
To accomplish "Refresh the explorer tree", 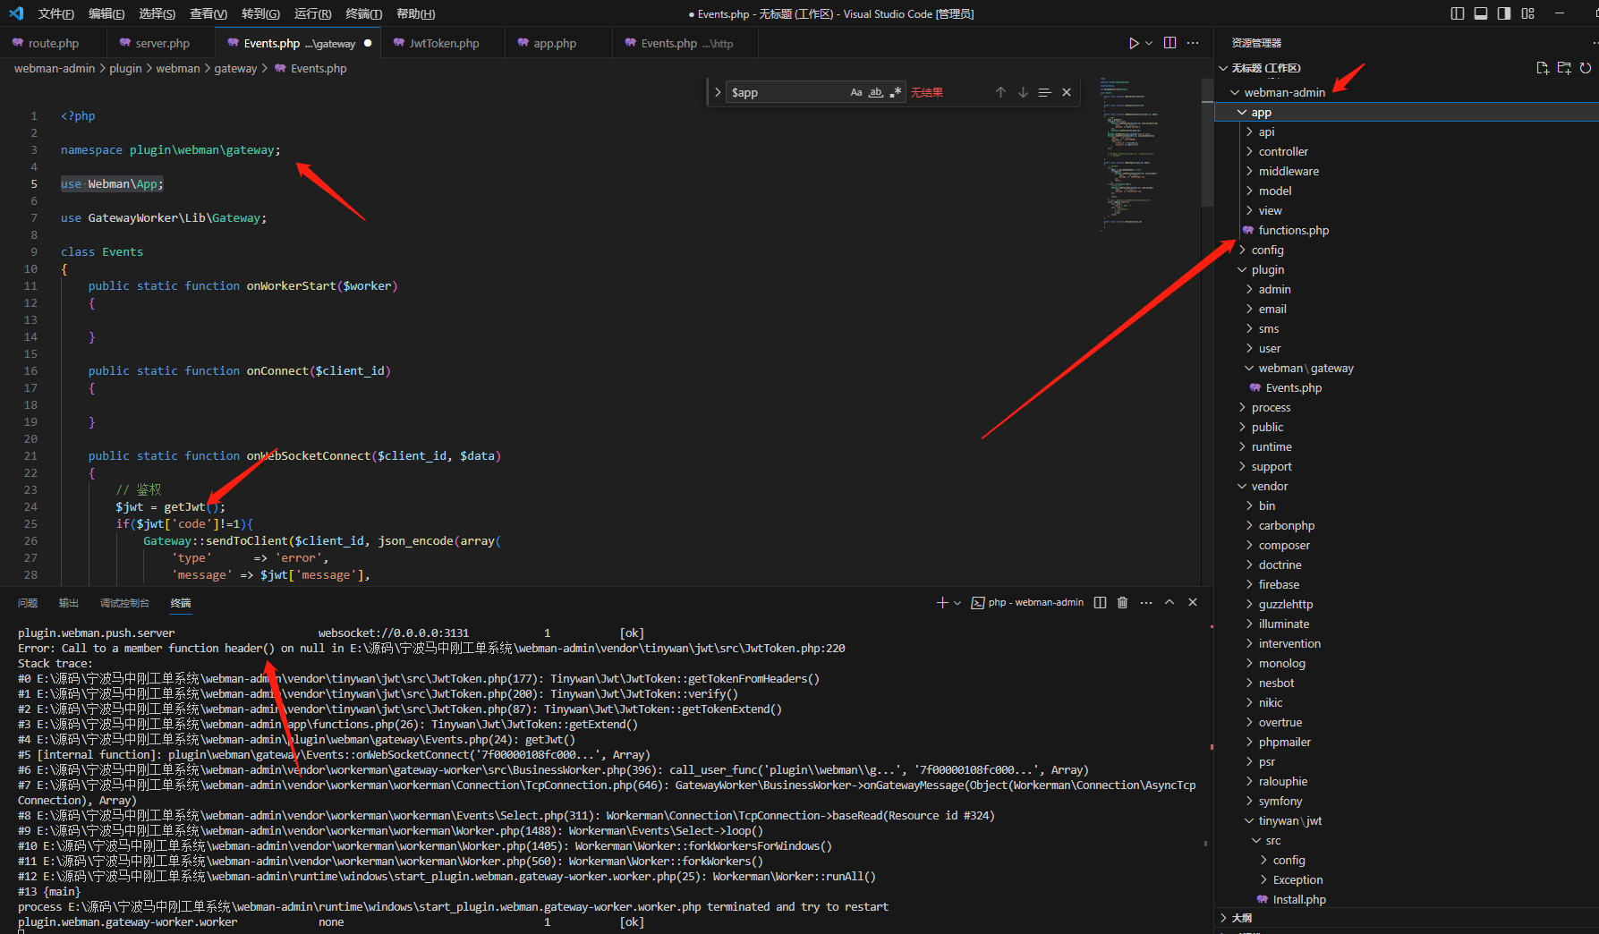I will click(1586, 68).
